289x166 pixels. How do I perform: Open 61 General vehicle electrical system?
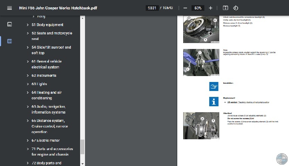(46, 64)
